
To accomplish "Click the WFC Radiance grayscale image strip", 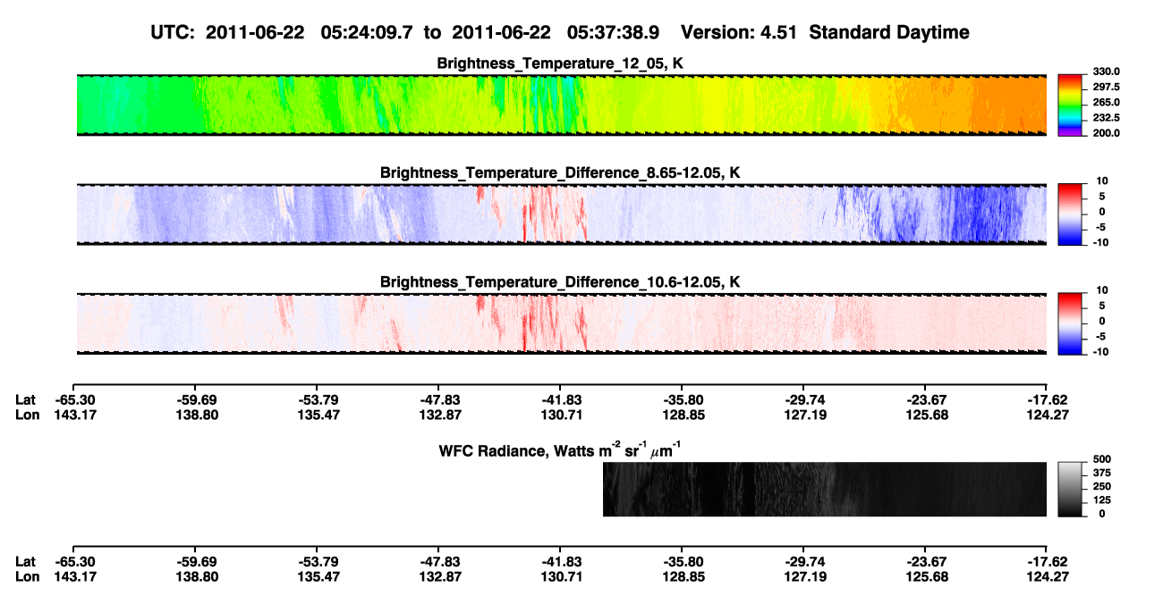I will pyautogui.click(x=825, y=489).
